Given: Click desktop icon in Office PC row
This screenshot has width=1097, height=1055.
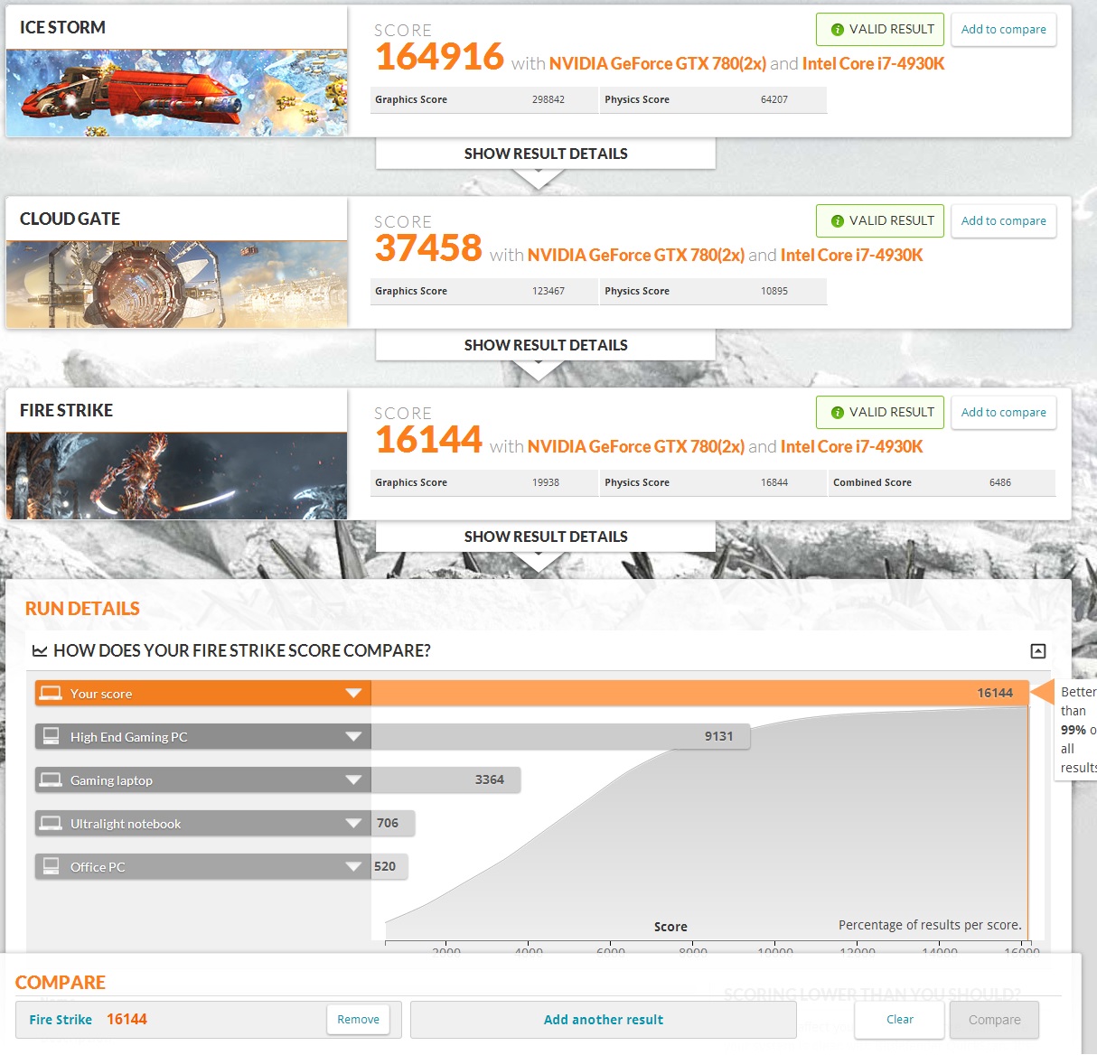Looking at the screenshot, I should [x=52, y=865].
